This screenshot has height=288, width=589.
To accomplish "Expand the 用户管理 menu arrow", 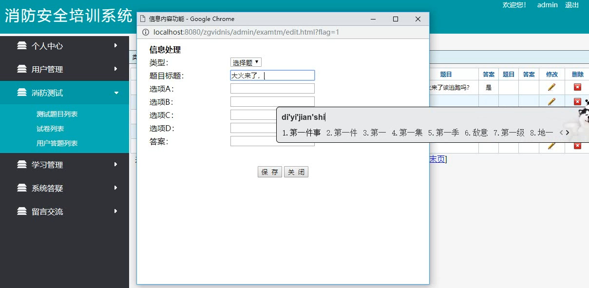I will [115, 69].
